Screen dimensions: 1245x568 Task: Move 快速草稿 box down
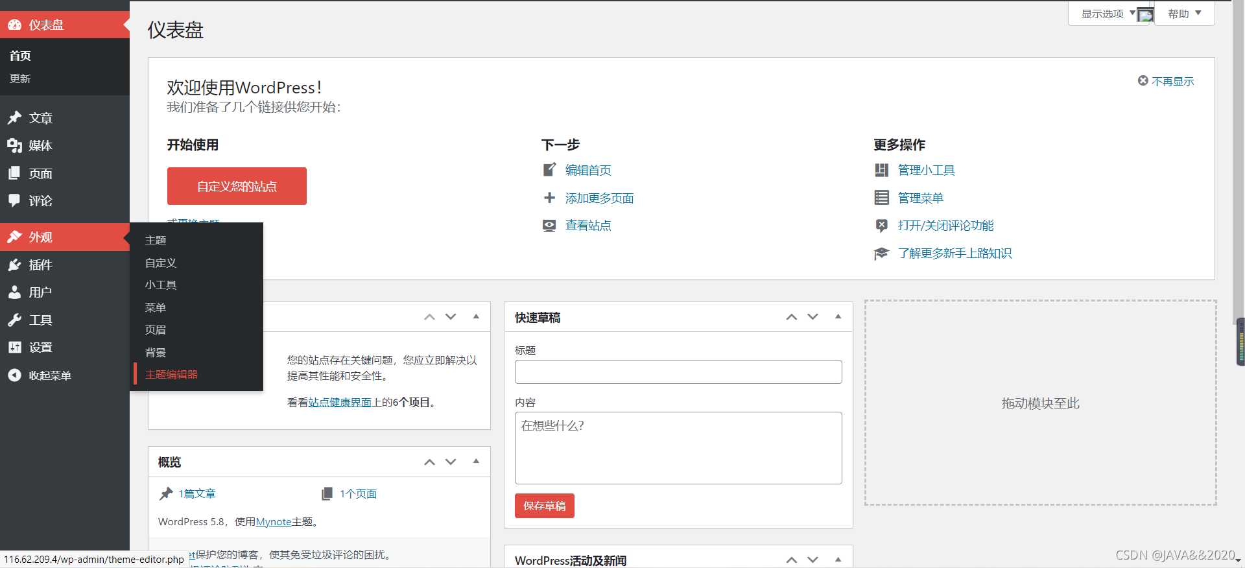(x=812, y=317)
